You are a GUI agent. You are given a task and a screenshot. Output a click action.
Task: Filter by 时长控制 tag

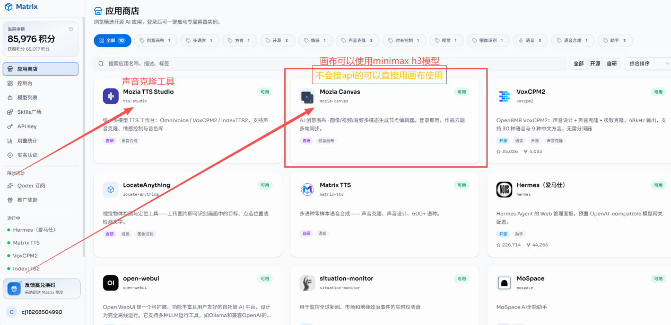(404, 40)
